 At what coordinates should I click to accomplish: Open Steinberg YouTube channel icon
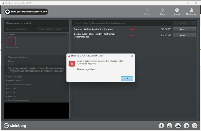coord(170,126)
